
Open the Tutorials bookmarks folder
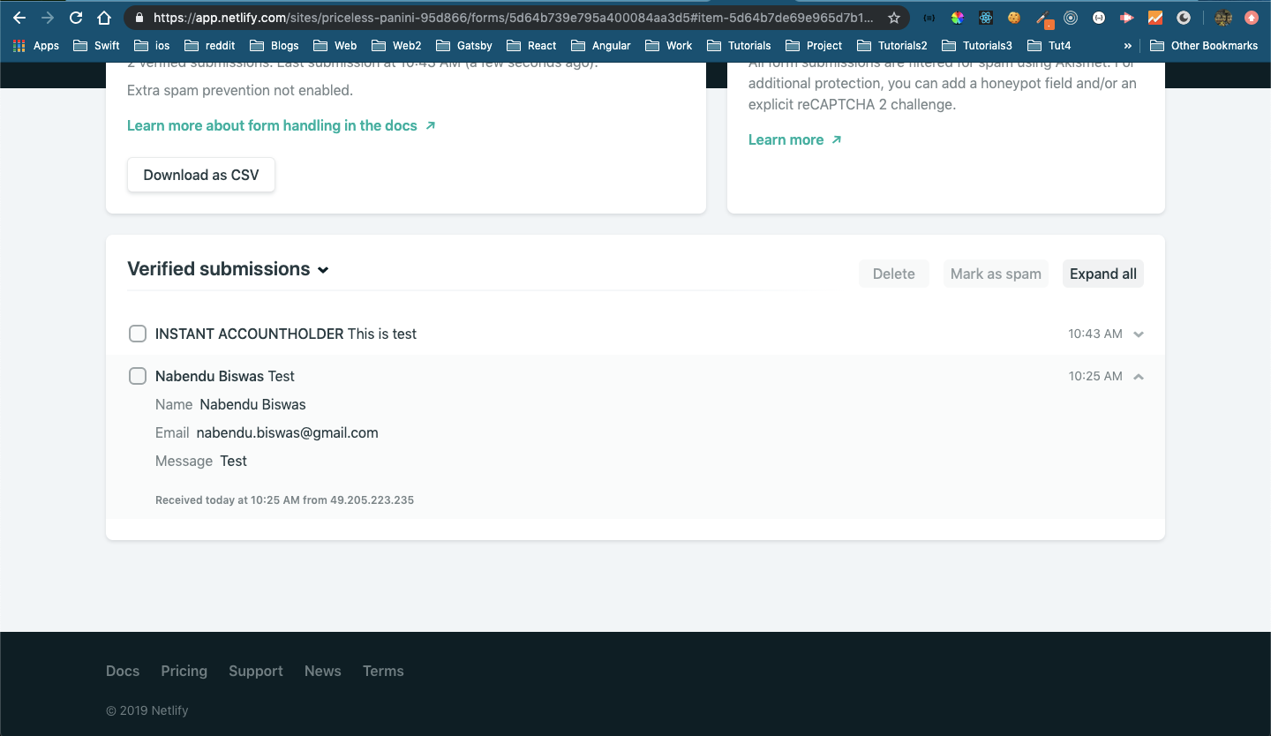(739, 46)
